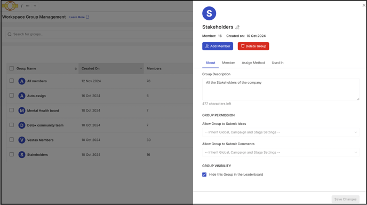Click inside the Group Description text area
Screen dimensions: 367x205
pos(281,89)
